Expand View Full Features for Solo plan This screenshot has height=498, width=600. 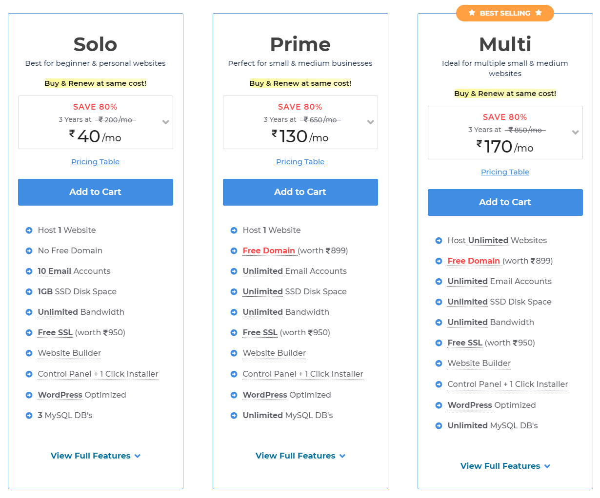[96, 456]
